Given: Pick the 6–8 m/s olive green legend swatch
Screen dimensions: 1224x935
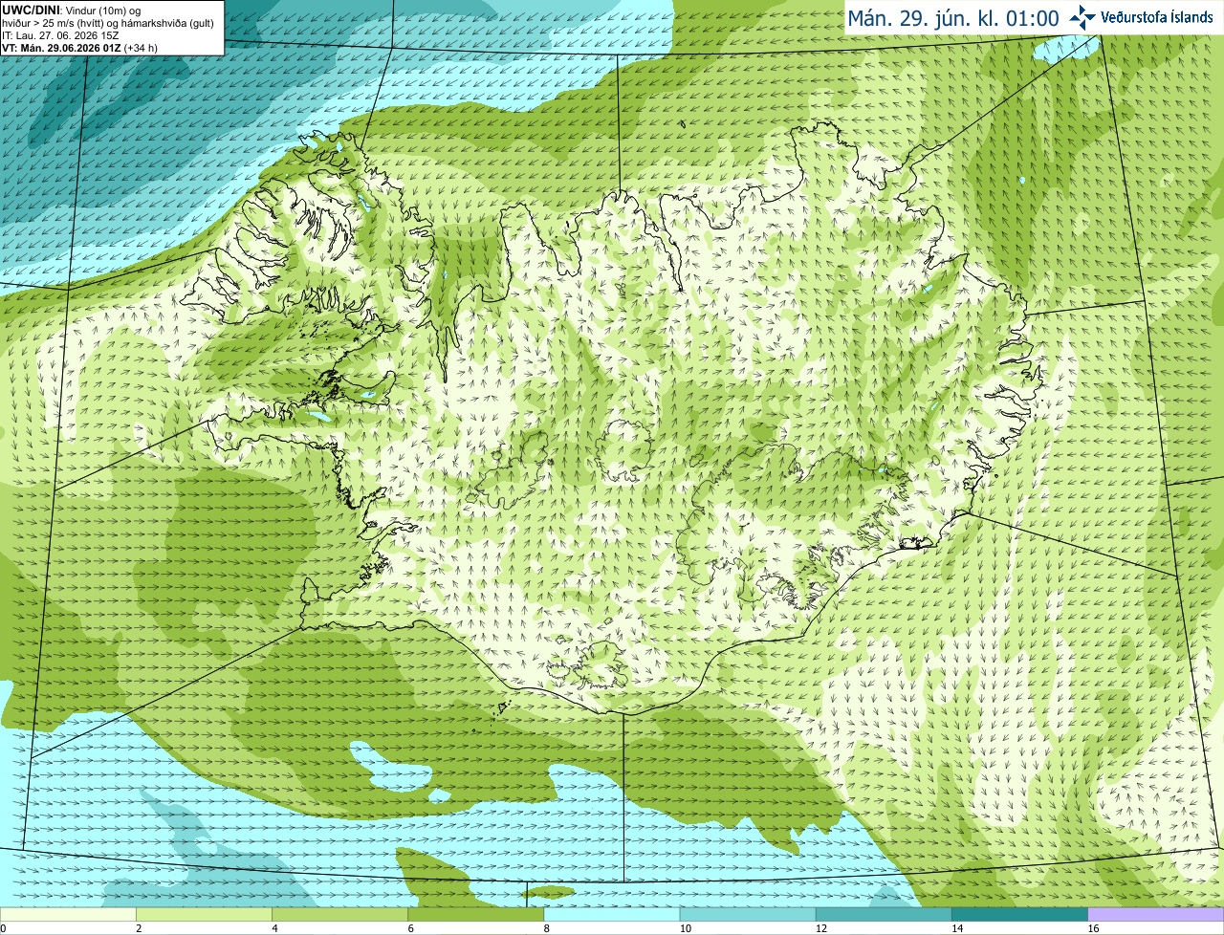Looking at the screenshot, I should 476,915.
